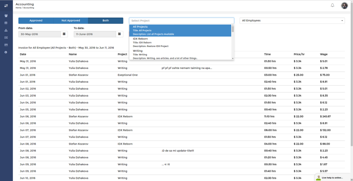
Task: Click the Select Project search field
Action: (x=181, y=21)
